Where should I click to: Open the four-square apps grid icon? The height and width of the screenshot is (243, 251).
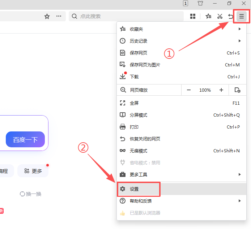pyautogui.click(x=193, y=16)
